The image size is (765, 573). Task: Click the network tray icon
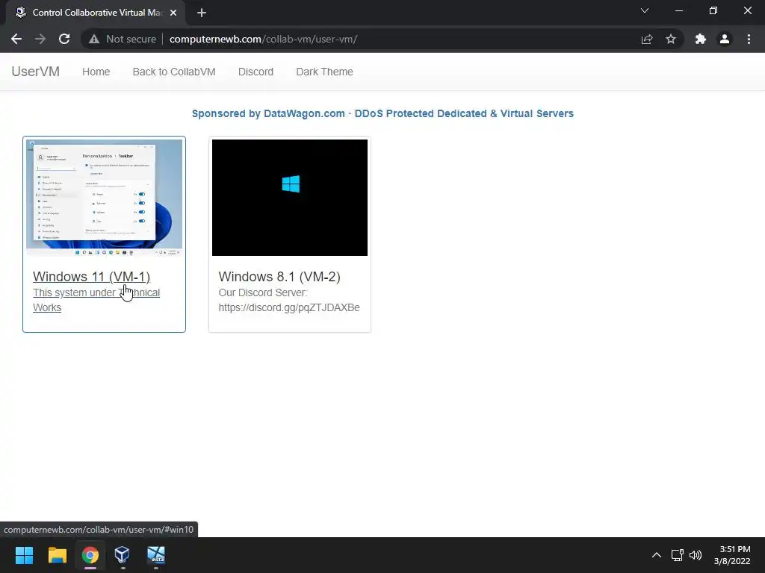[677, 555]
